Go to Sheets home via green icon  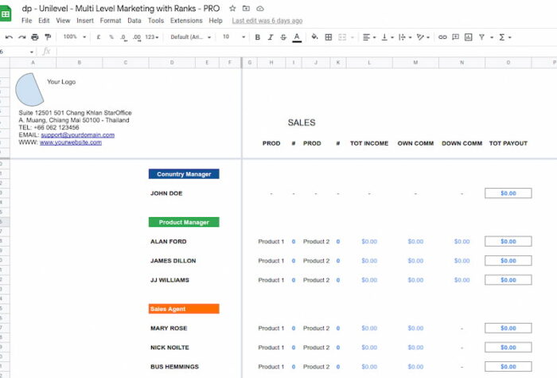pos(6,14)
